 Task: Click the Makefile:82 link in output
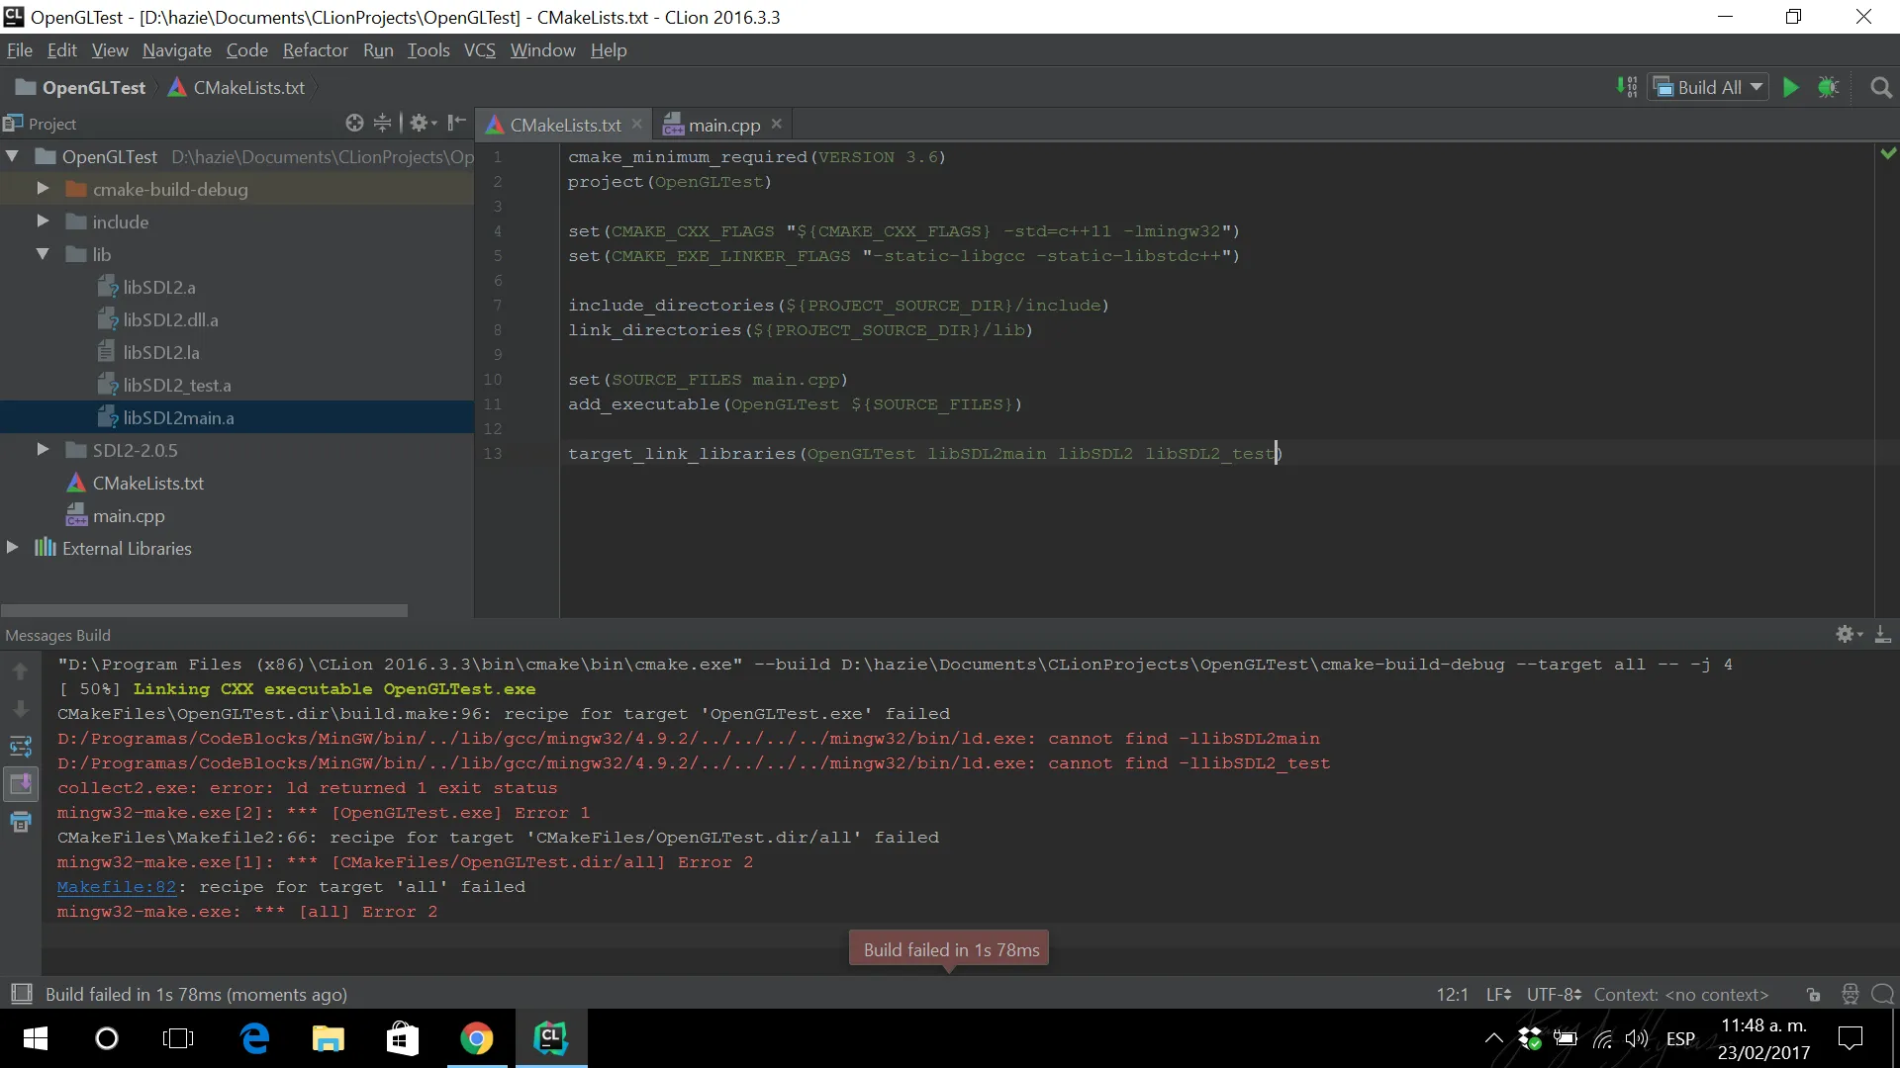click(x=117, y=887)
